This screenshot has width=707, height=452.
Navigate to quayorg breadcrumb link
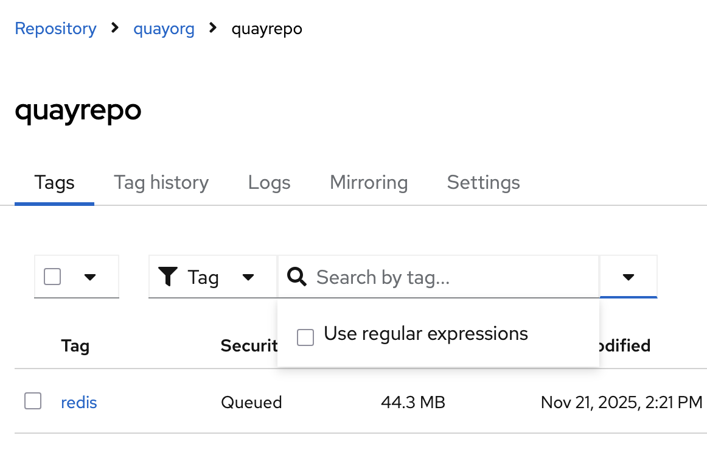tap(164, 29)
